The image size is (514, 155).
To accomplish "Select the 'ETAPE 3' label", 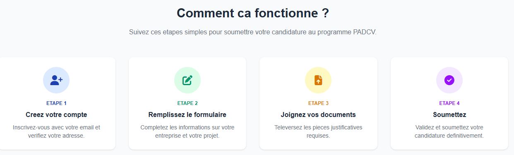I will click(x=318, y=103).
